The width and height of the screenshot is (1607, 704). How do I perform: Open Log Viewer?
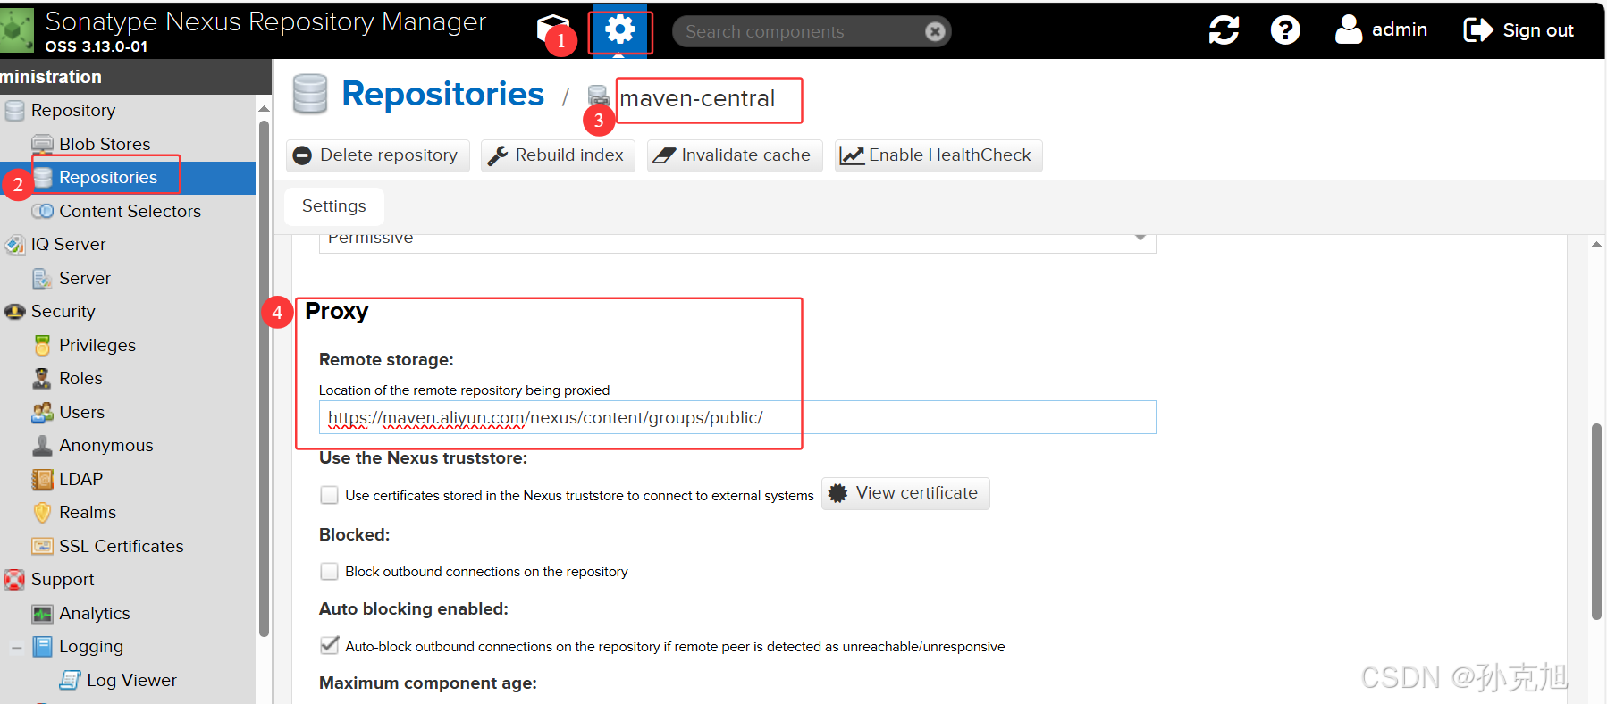(131, 680)
